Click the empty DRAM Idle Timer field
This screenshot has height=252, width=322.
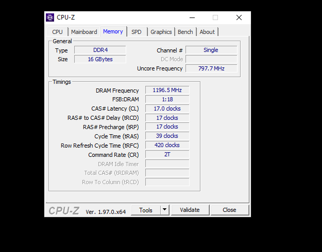pyautogui.click(x=167, y=164)
